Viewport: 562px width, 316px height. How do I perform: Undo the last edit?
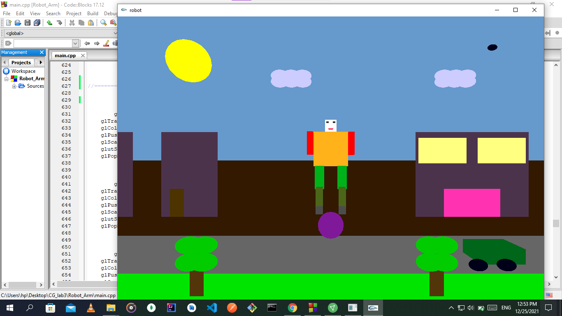(49, 23)
